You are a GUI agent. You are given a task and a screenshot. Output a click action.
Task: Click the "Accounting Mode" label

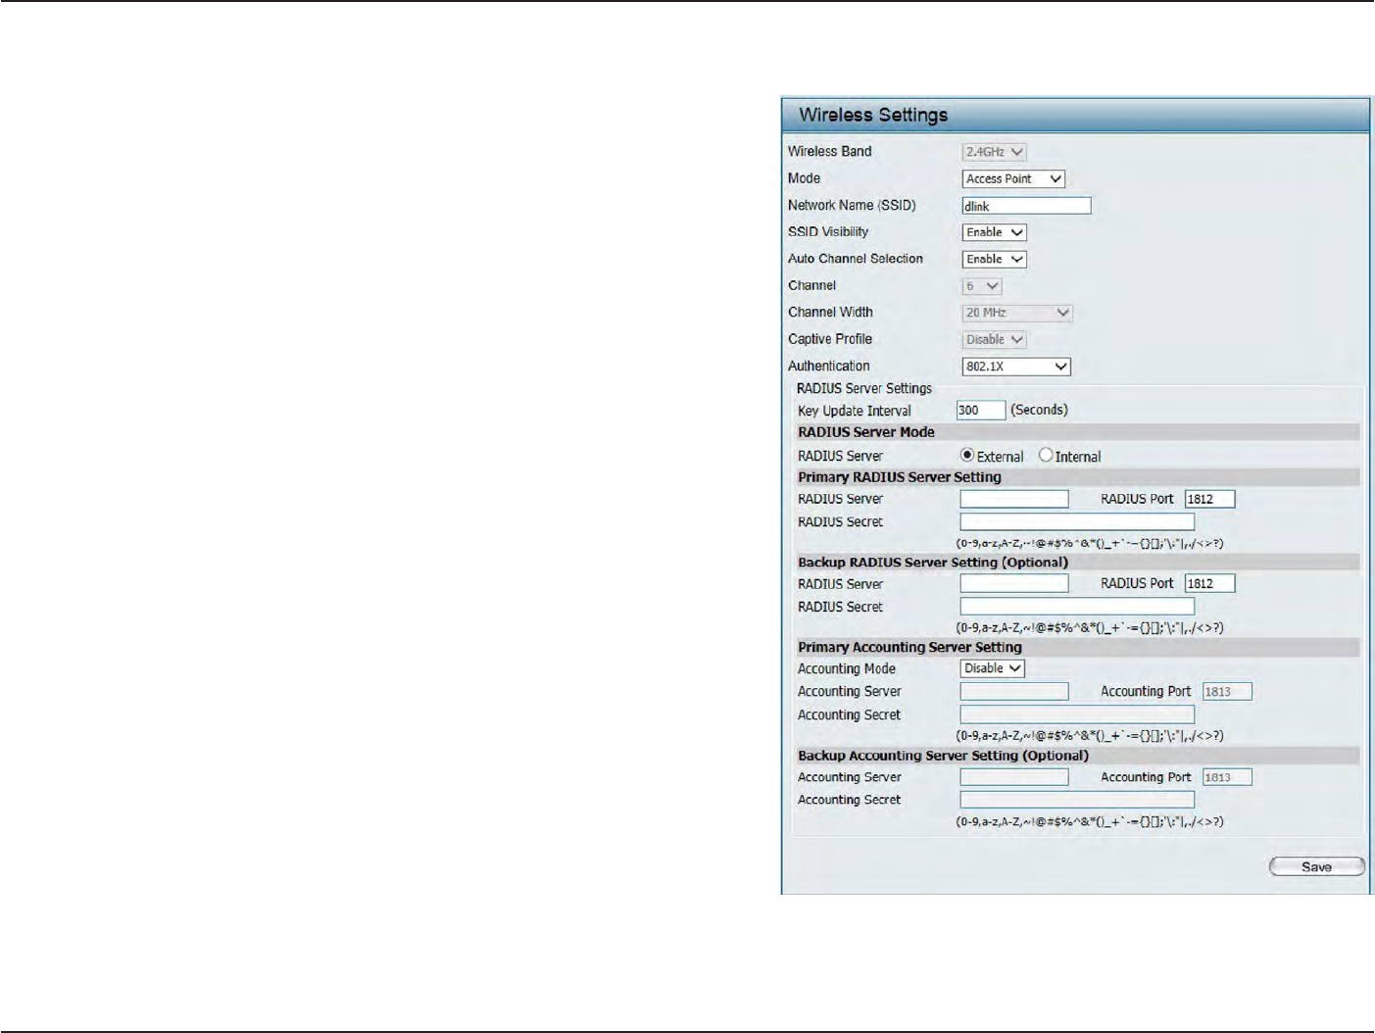point(847,668)
